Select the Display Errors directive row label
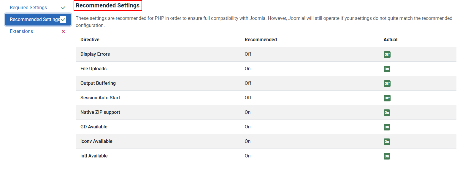This screenshot has width=460, height=169. (95, 54)
